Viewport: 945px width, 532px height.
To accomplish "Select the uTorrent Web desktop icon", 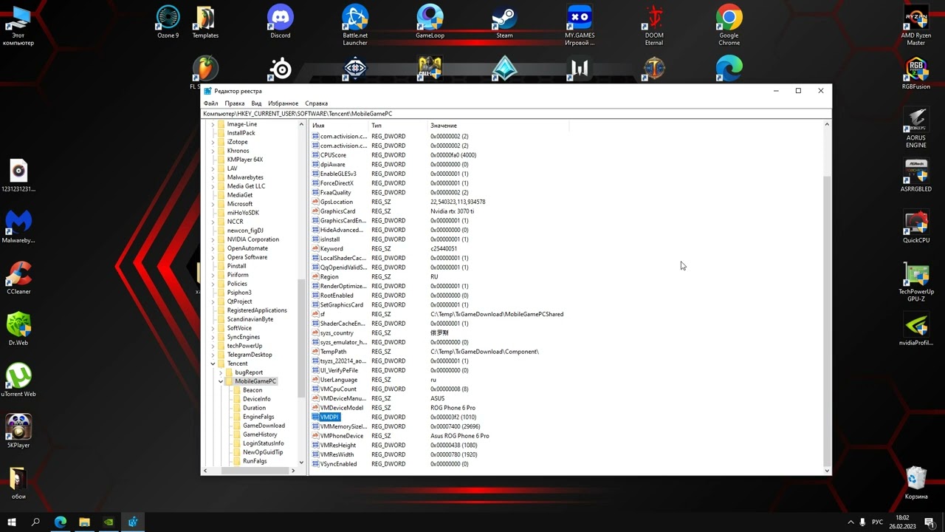I will (18, 381).
